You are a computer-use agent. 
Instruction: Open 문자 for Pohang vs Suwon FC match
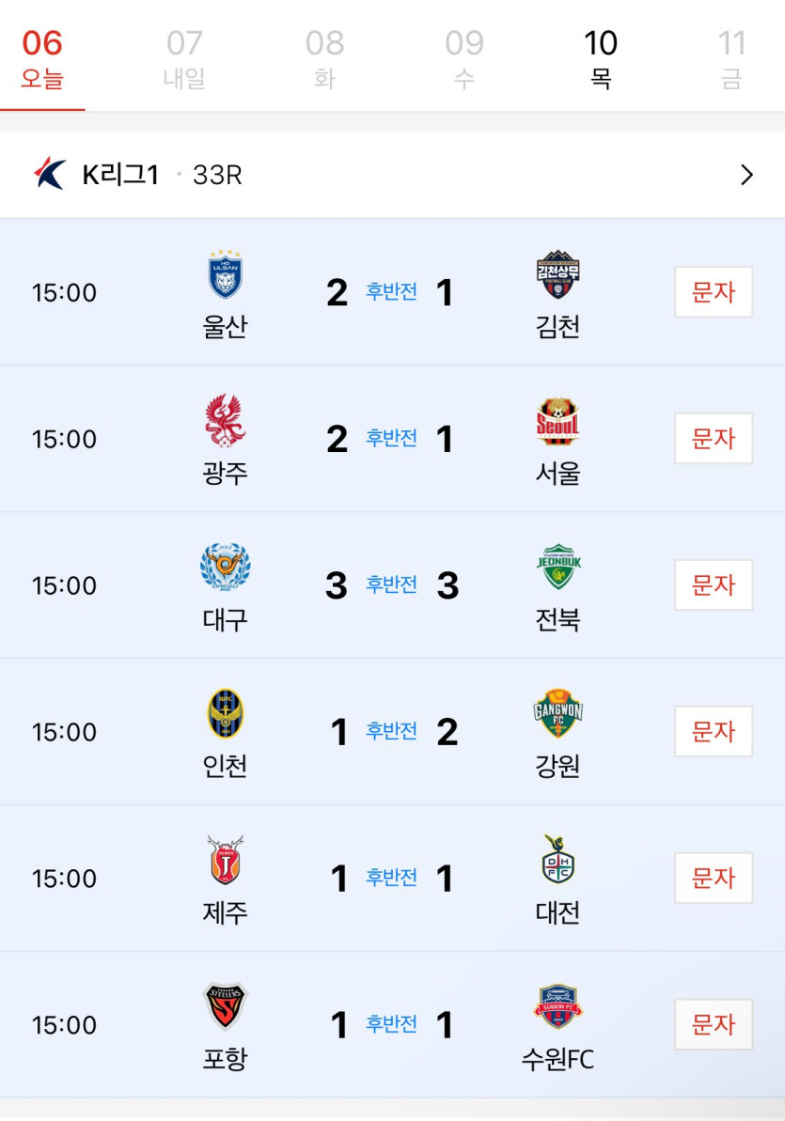click(x=714, y=1024)
